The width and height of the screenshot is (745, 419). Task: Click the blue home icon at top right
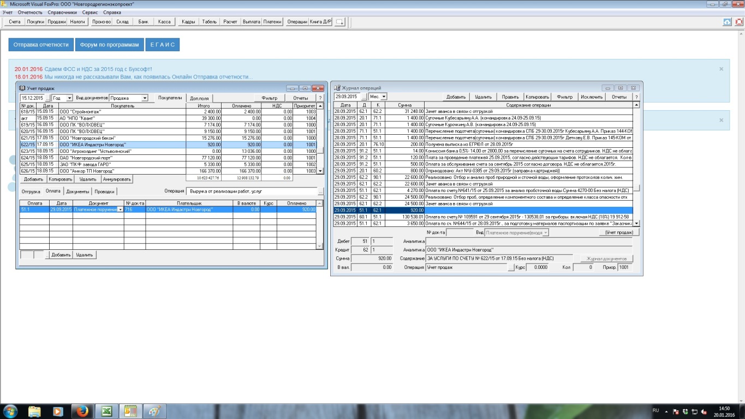(x=727, y=22)
